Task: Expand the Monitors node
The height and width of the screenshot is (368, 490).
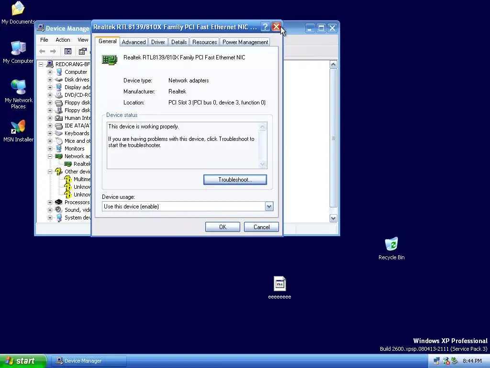Action: coord(50,149)
